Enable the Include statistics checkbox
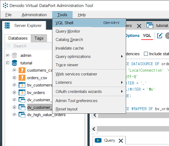The image size is (169, 146). [146, 54]
